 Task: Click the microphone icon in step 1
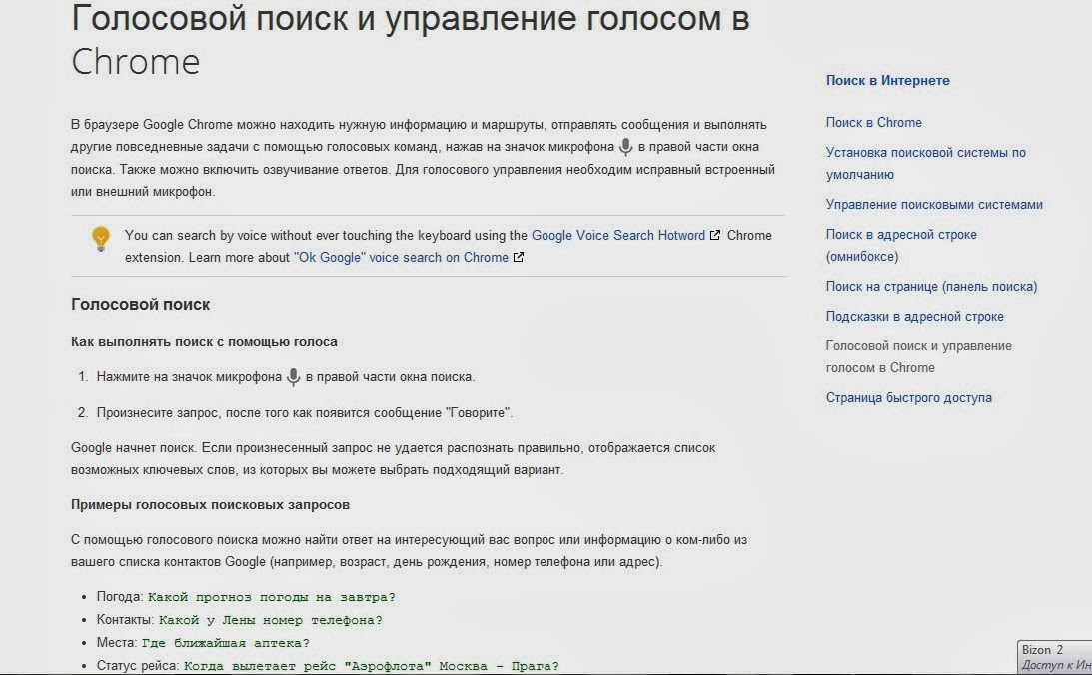tap(293, 377)
